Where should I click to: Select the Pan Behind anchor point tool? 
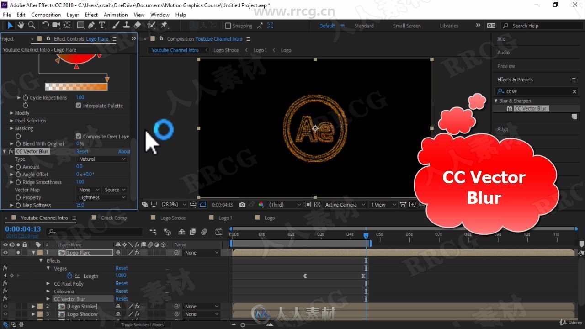tap(67, 26)
